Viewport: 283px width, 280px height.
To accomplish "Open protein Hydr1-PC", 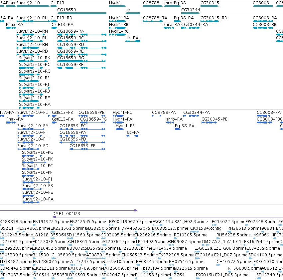I will [118, 116].
